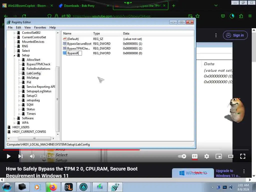Select the MountedDevices key
The image size is (256, 192).
[33, 42]
